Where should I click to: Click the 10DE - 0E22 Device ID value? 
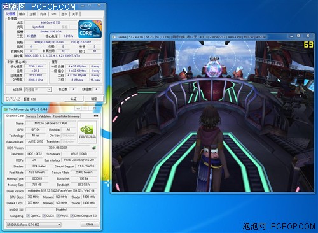tap(34, 154)
